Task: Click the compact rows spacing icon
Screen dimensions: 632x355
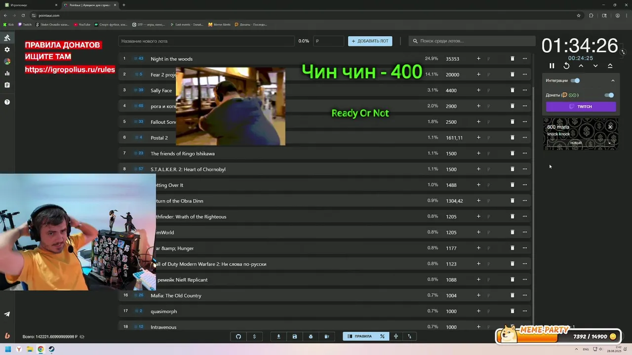Action: point(395,336)
